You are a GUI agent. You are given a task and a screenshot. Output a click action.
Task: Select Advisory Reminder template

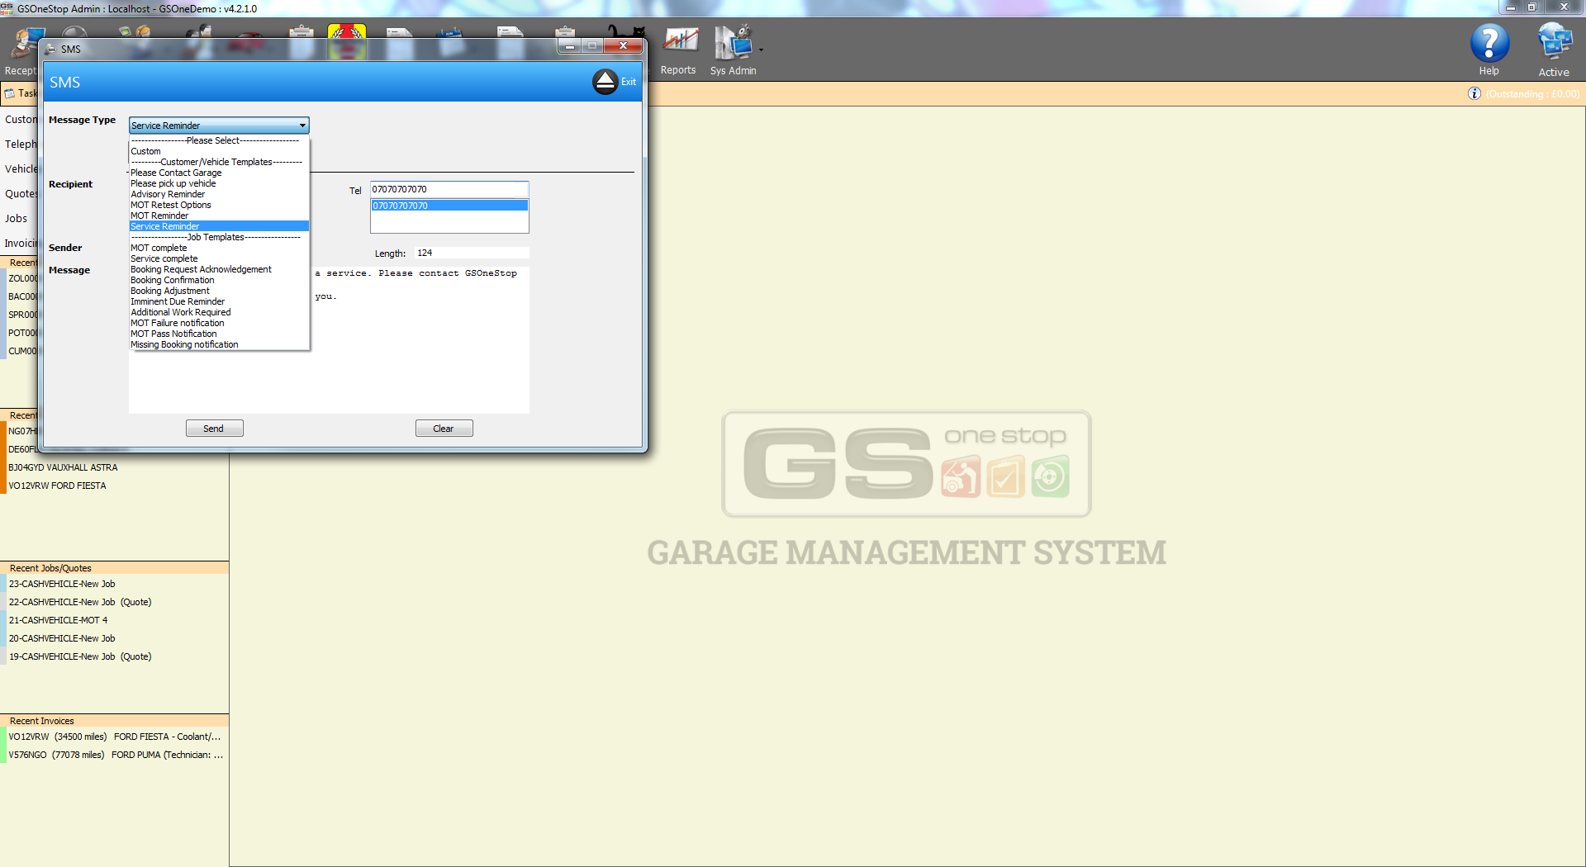coord(220,194)
